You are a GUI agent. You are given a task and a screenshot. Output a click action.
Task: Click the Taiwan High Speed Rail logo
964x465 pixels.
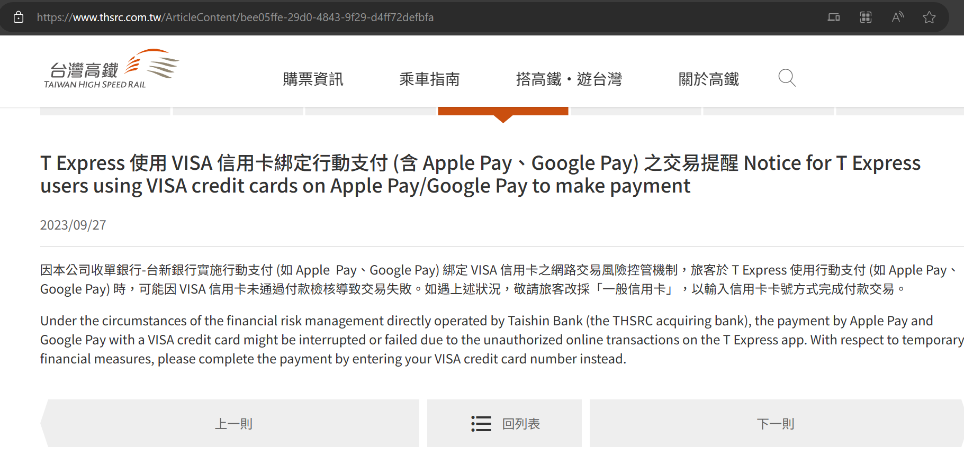tap(112, 69)
